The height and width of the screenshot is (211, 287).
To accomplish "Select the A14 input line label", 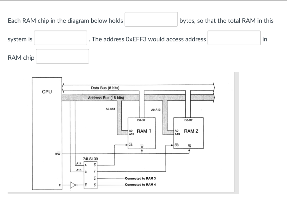I will pos(78,163).
